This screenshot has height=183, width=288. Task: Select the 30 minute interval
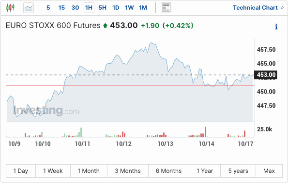click(75, 8)
